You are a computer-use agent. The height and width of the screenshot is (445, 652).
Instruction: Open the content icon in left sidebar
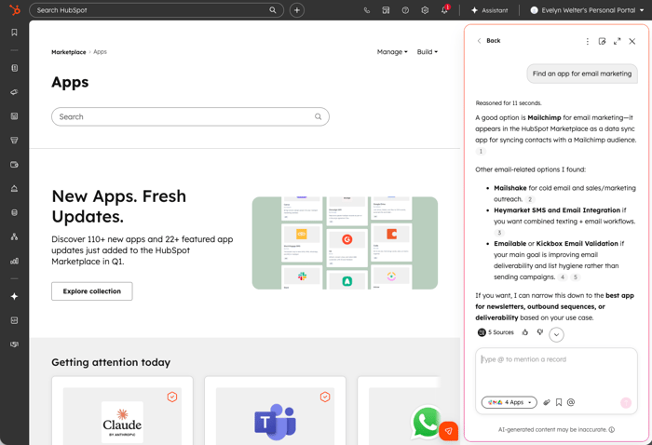click(x=15, y=116)
